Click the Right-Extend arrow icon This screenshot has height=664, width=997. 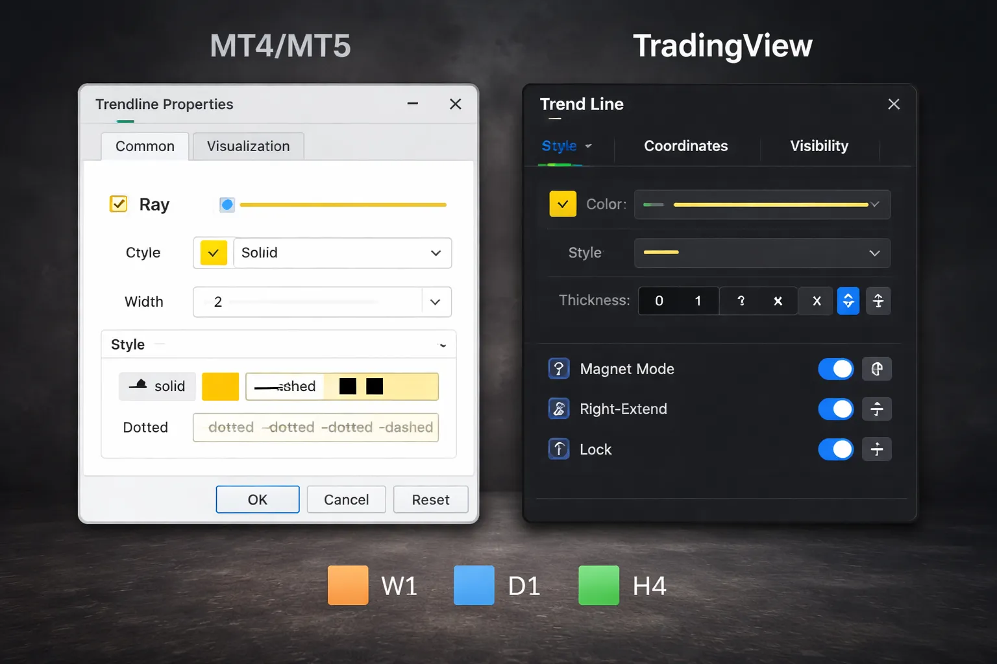click(877, 409)
